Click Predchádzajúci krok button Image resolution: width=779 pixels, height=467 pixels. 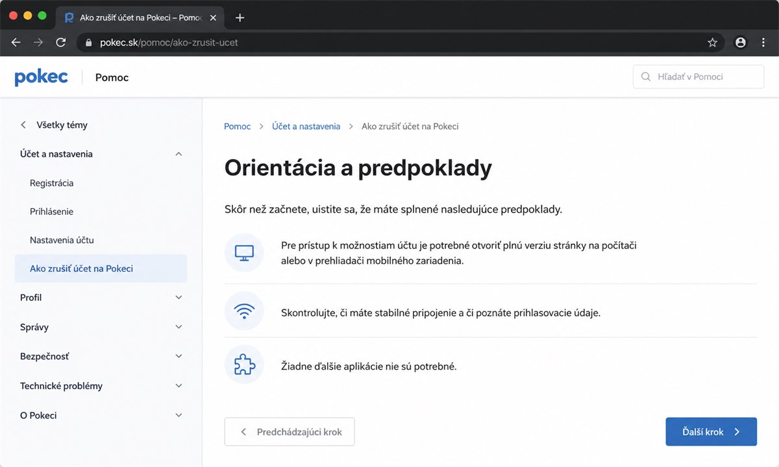pos(290,431)
